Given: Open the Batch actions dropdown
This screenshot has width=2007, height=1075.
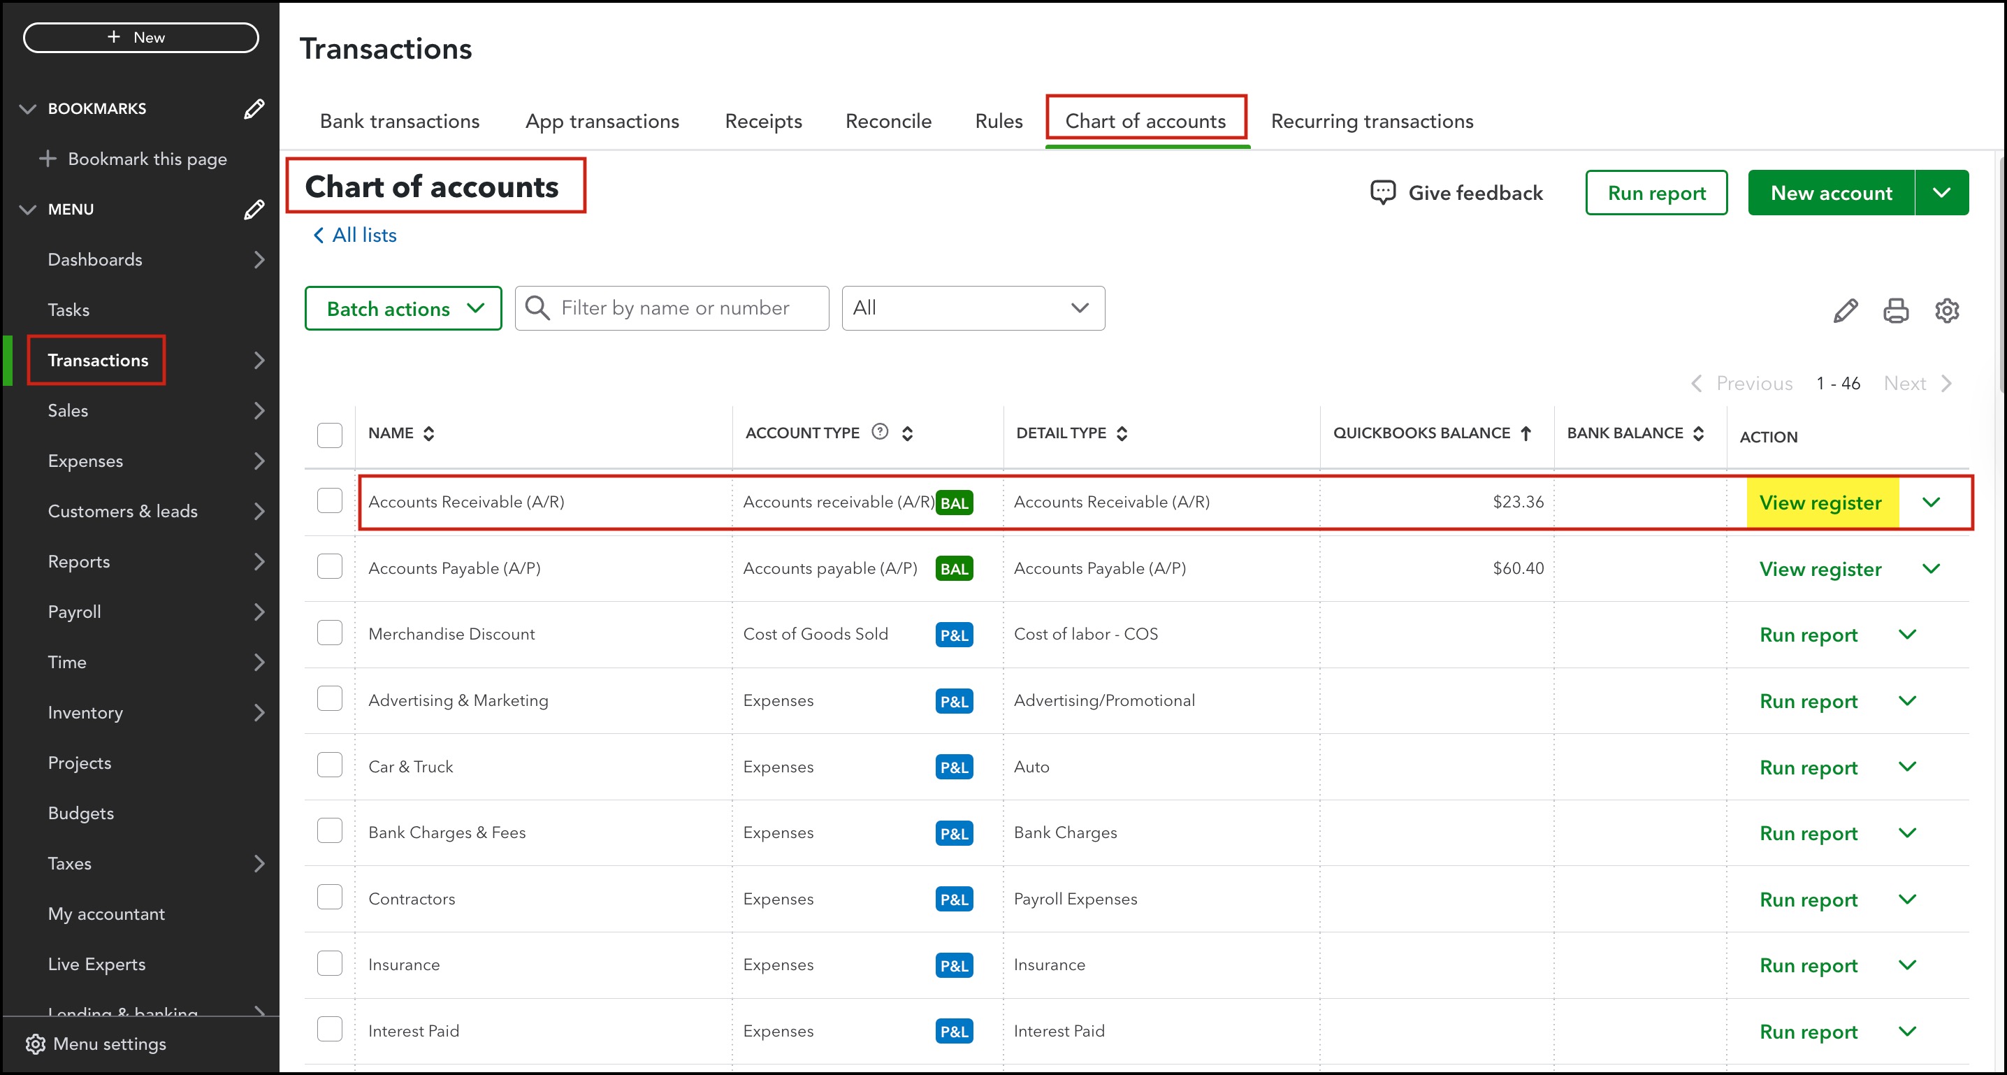Looking at the screenshot, I should click(x=404, y=309).
